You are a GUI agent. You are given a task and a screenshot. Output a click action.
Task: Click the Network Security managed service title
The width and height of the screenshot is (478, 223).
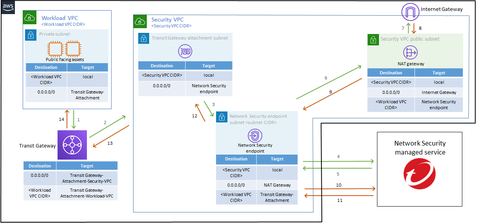point(420,148)
